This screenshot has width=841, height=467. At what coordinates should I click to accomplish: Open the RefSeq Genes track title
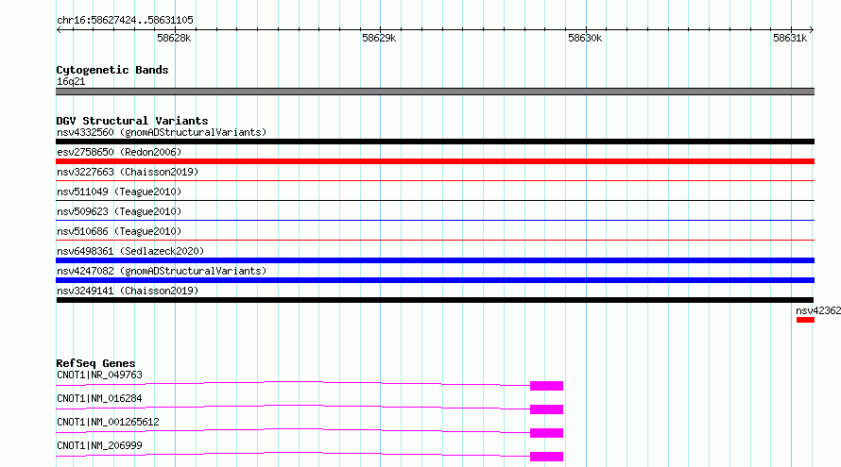pos(95,363)
